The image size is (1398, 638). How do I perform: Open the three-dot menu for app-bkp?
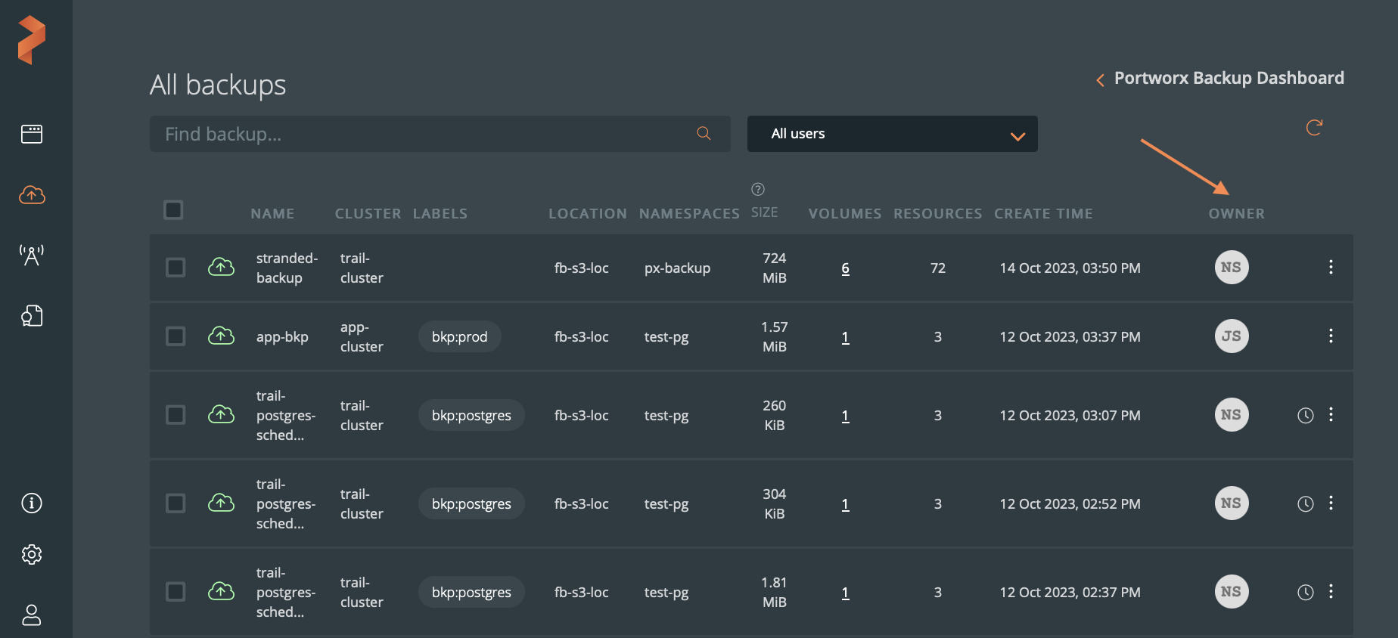(1331, 336)
